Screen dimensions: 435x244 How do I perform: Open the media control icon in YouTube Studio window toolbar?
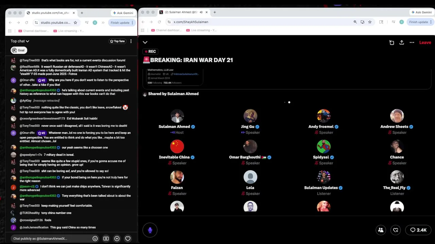click(x=87, y=23)
